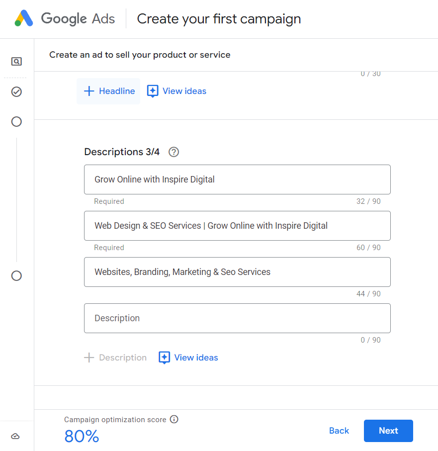The height and width of the screenshot is (451, 438).
Task: Click the Google Ads logo
Action: tap(65, 19)
